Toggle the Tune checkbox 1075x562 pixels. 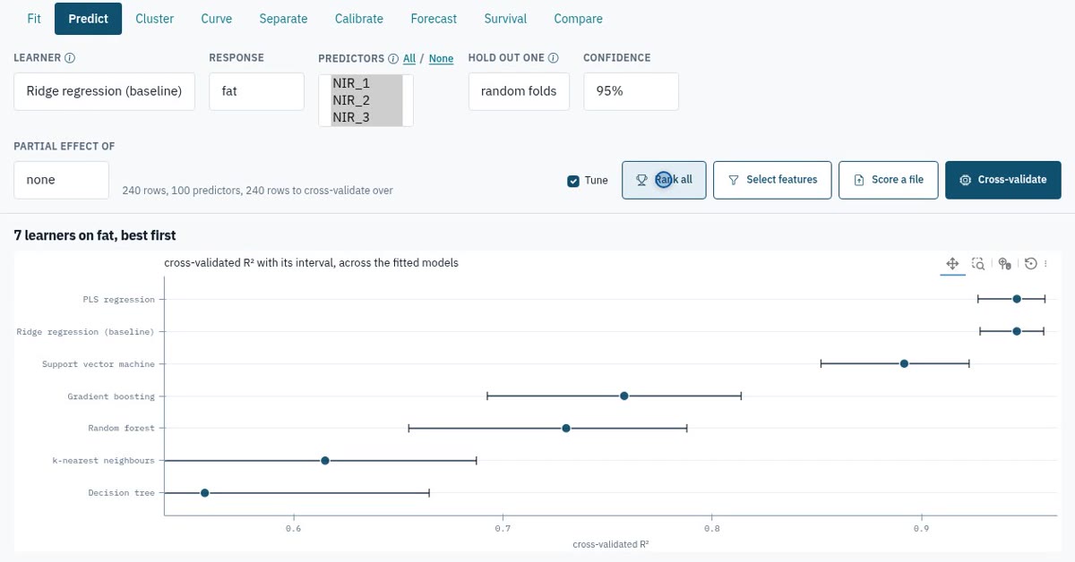(x=573, y=181)
